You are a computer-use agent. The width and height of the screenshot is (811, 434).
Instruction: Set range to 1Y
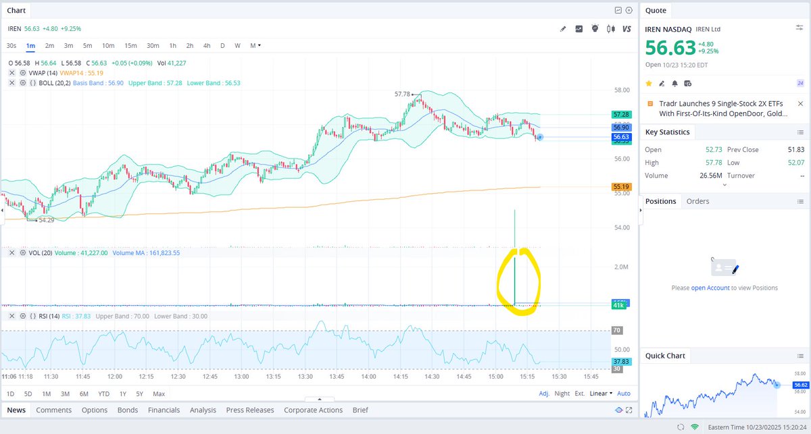122,393
